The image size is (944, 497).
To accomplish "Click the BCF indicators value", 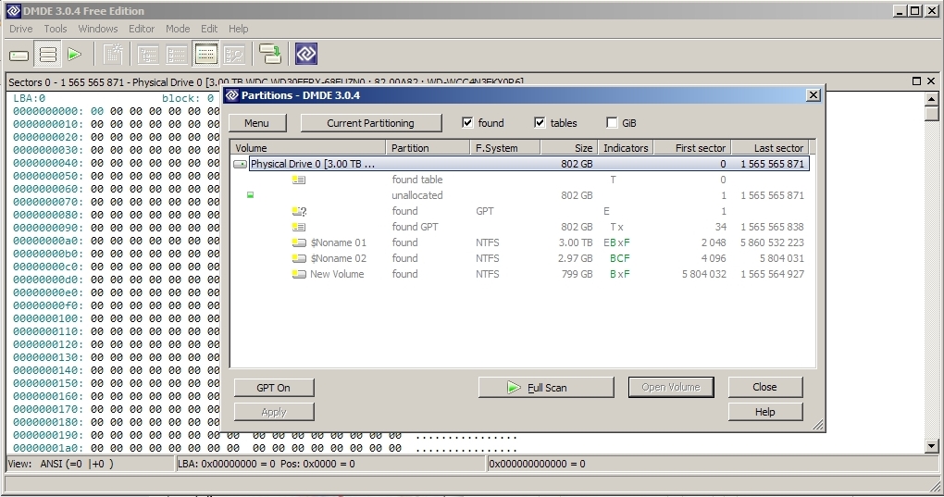I will coord(619,258).
